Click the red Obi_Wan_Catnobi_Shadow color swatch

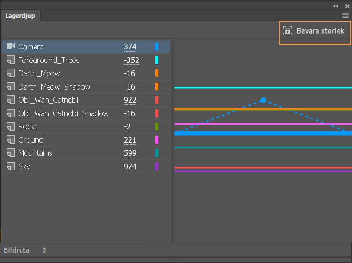(x=157, y=113)
